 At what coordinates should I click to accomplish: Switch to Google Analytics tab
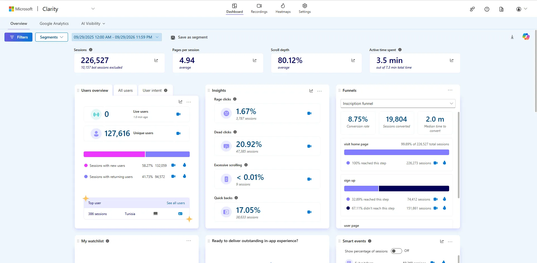click(54, 24)
